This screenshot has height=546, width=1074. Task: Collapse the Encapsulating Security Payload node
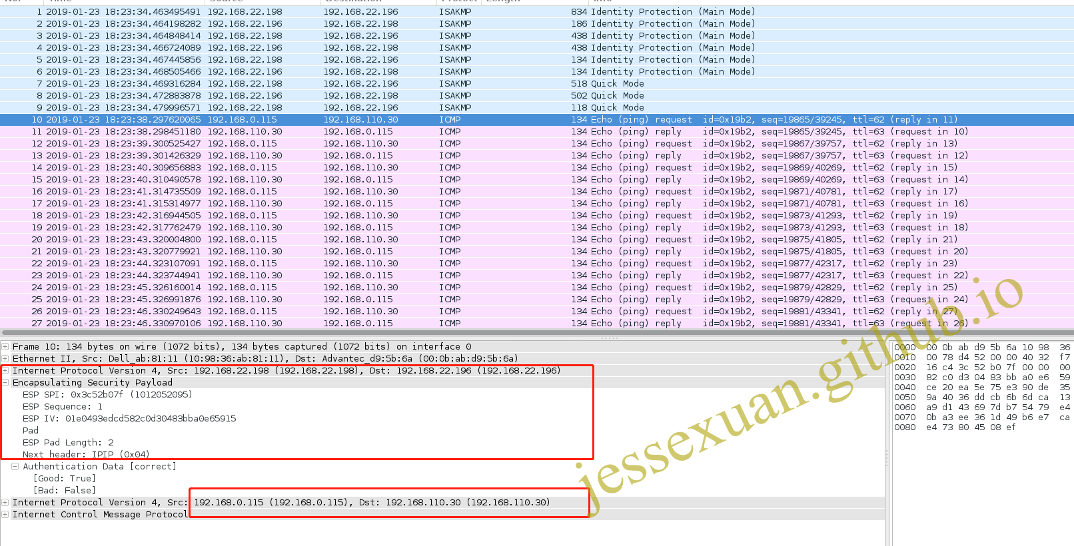[x=5, y=382]
